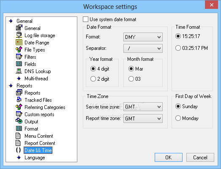Open Log file storage database icon
This screenshot has width=221, height=169.
19,35
